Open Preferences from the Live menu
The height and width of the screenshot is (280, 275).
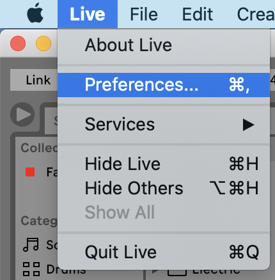[x=164, y=85]
